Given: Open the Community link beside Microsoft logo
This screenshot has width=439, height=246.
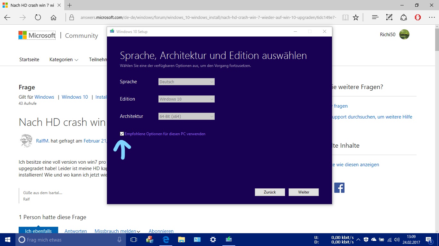Looking at the screenshot, I should coord(81,36).
